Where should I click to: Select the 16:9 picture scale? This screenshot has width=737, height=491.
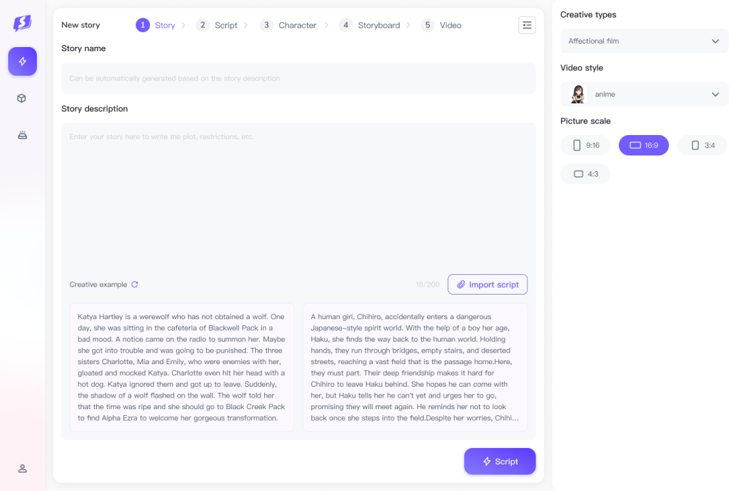(644, 145)
